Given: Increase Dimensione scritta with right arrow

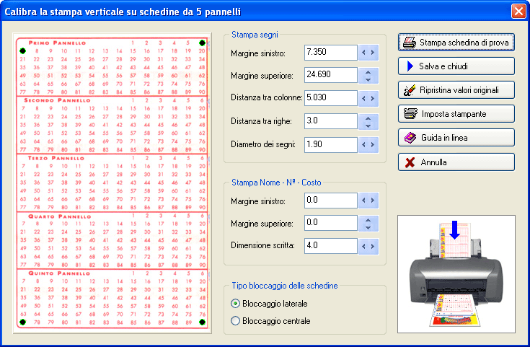Looking at the screenshot, I should 373,246.
